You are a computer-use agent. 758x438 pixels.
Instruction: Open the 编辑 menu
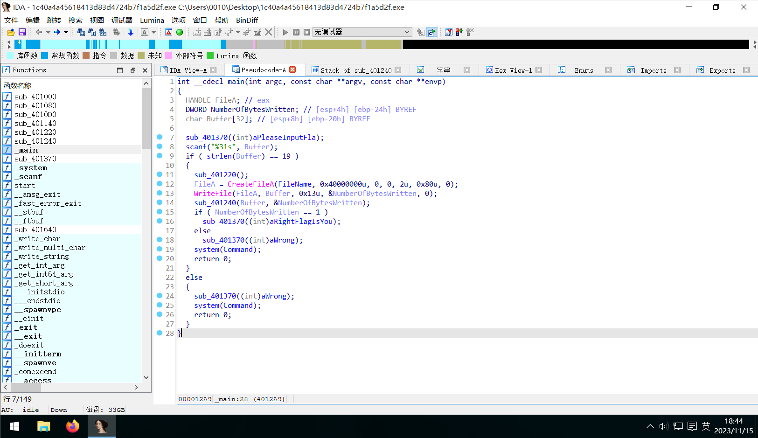[x=33, y=20]
